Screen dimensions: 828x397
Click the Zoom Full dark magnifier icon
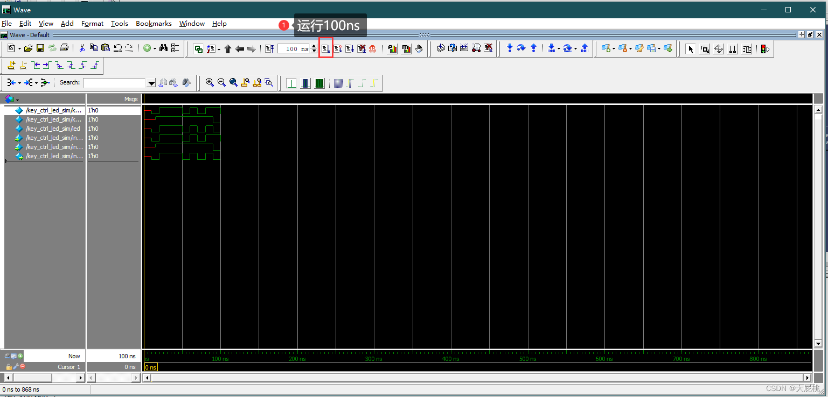[x=233, y=83]
